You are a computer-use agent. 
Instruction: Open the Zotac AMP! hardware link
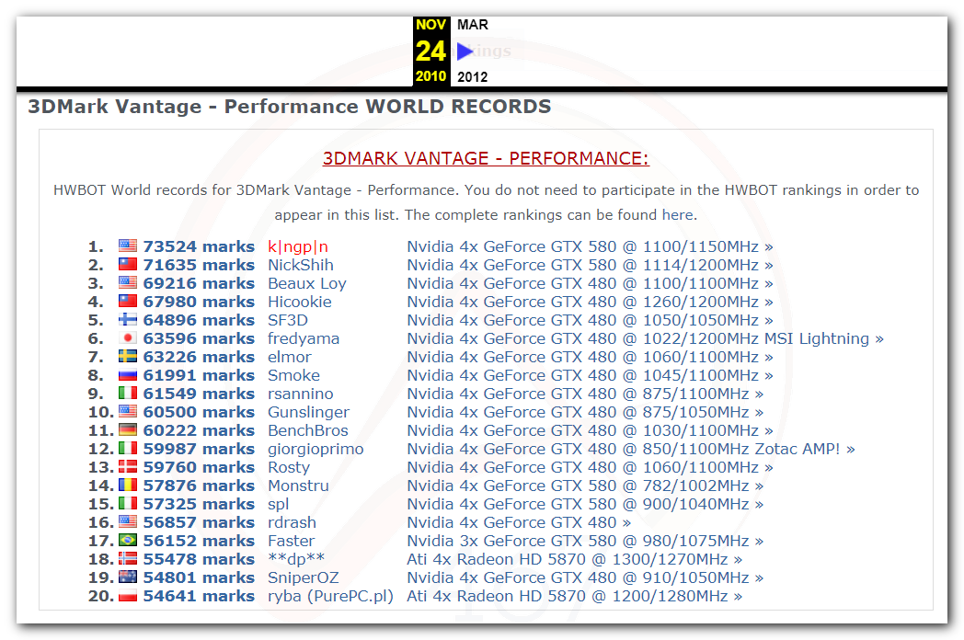coord(630,449)
